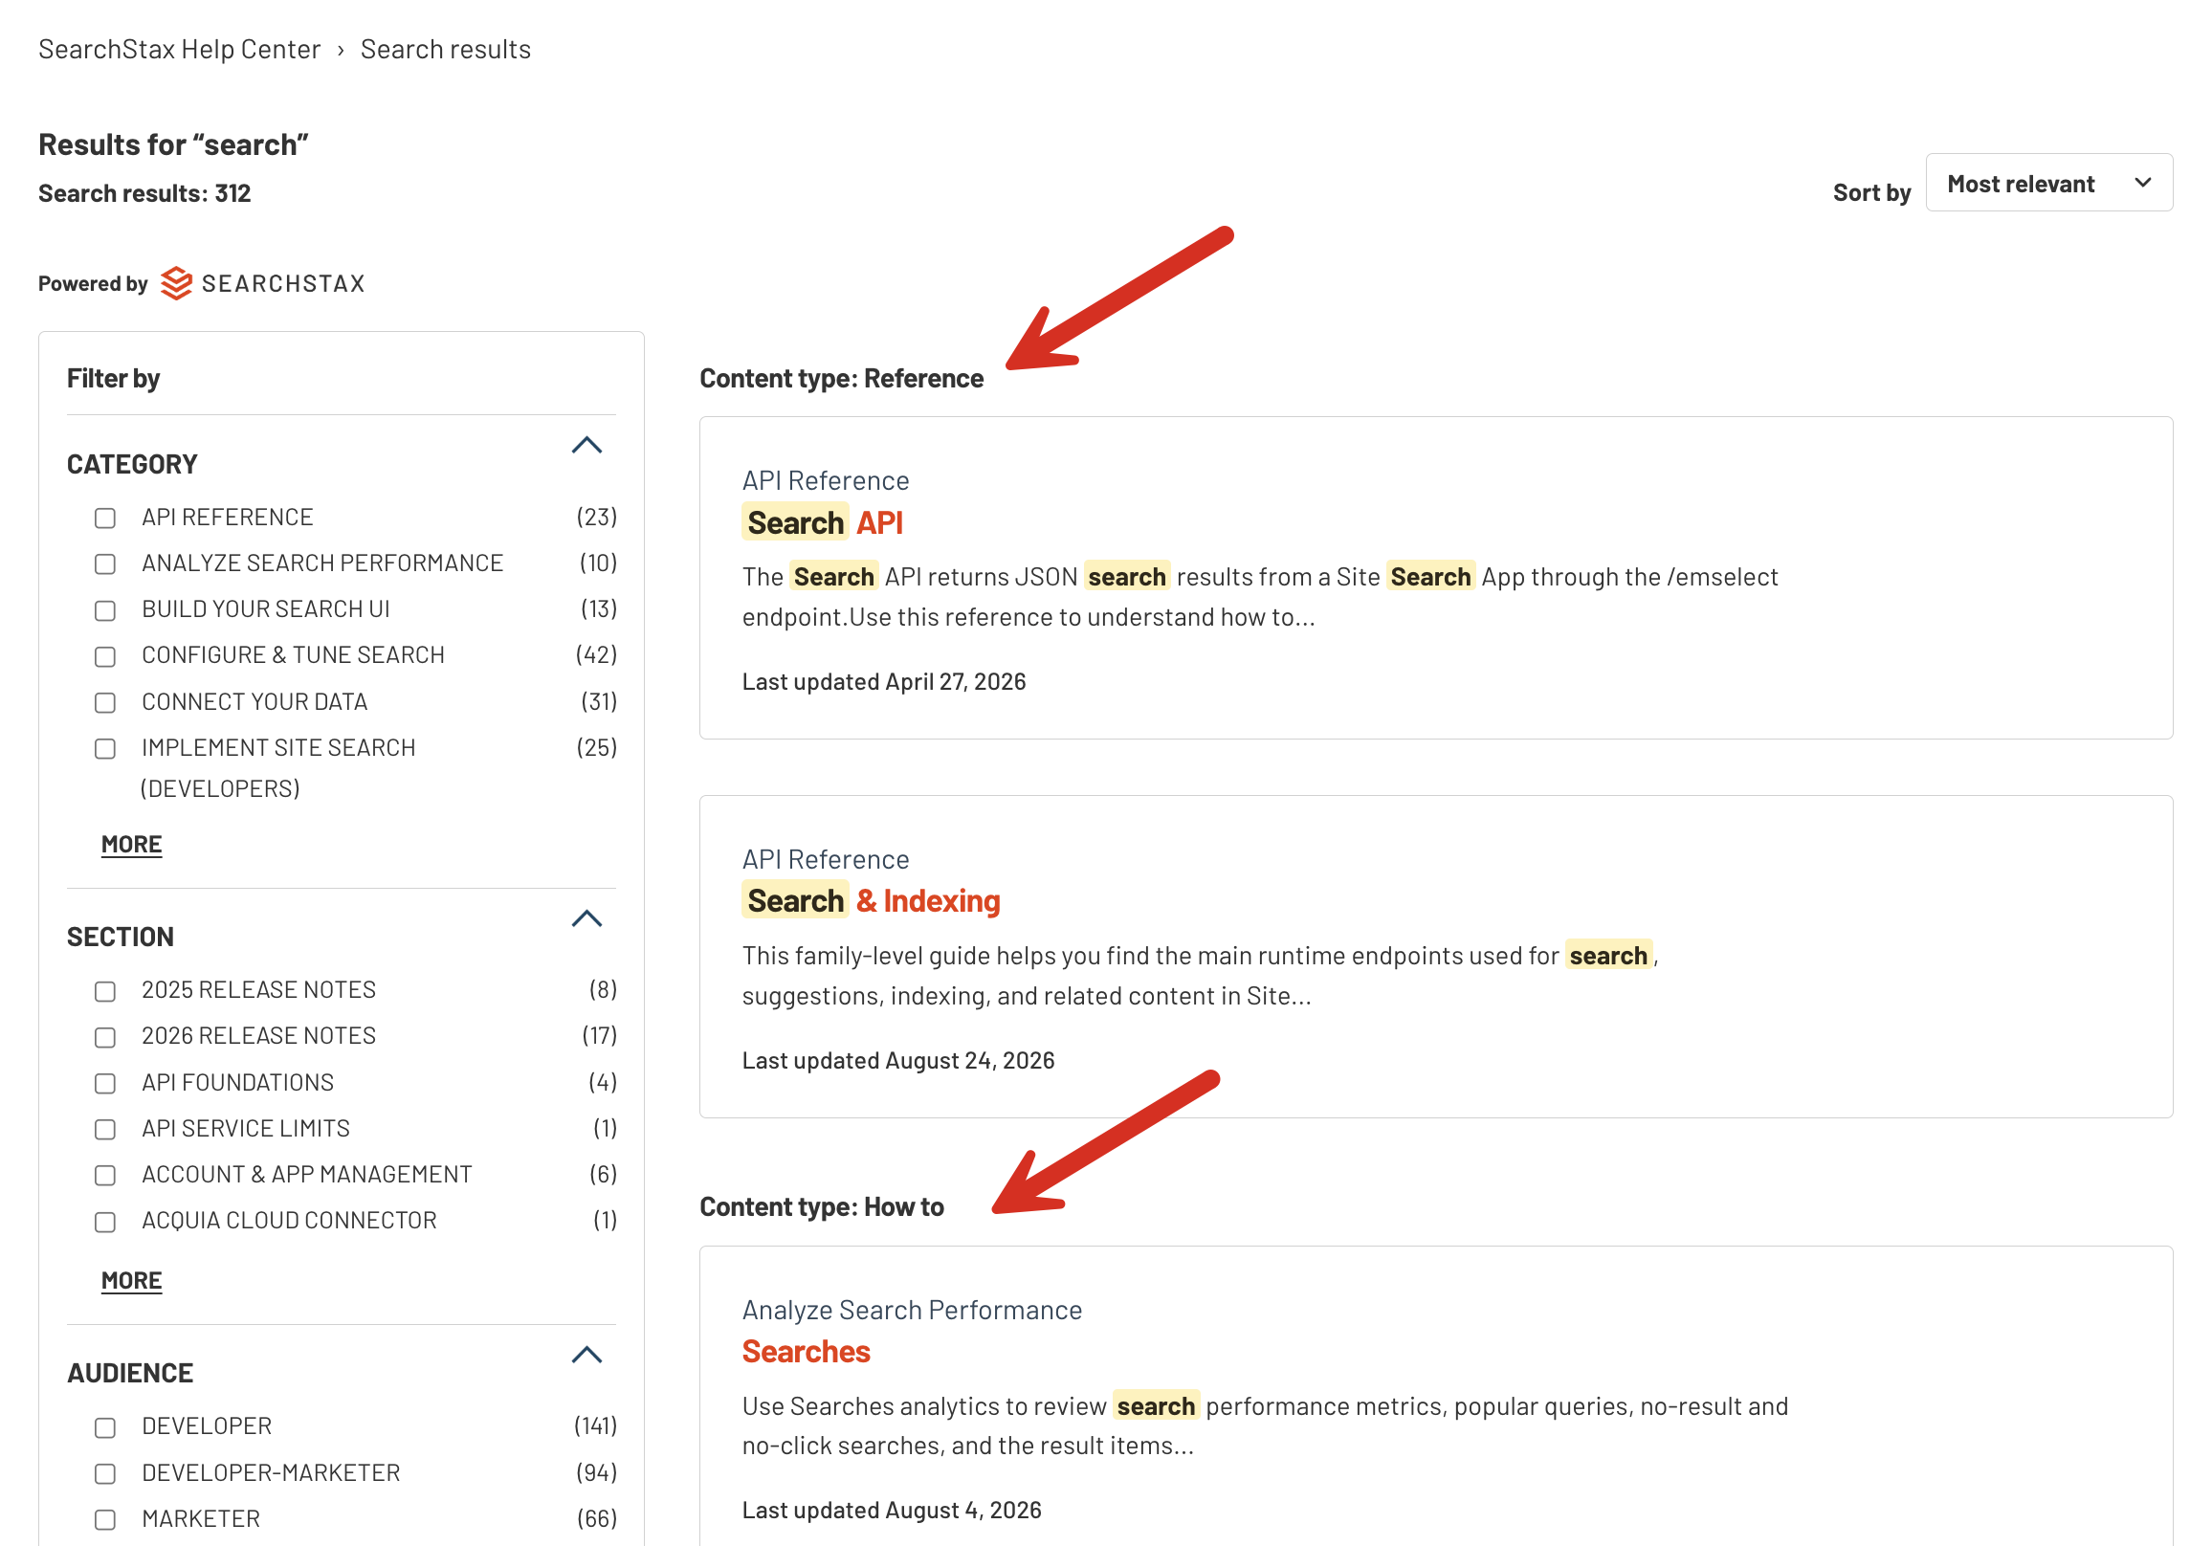Check the DEVELOPER-MARKETER audience filter
This screenshot has height=1546, width=2212.
(x=105, y=1472)
